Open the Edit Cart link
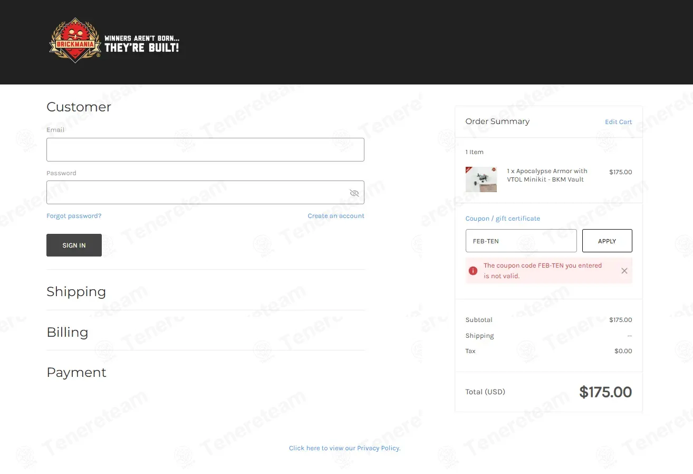Viewport: 693px width, 474px height. (x=618, y=122)
